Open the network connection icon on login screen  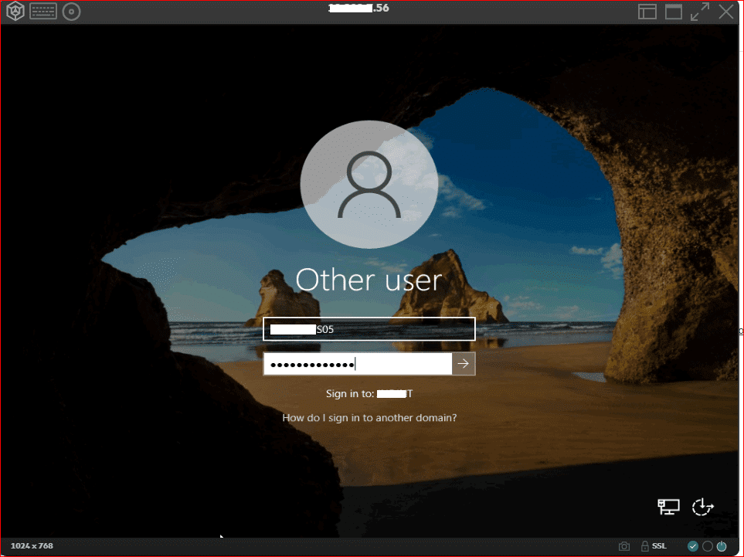click(668, 506)
